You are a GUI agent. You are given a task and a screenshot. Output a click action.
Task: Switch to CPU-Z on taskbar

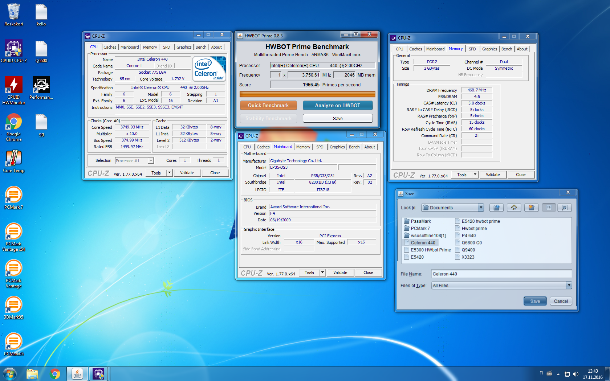98,374
